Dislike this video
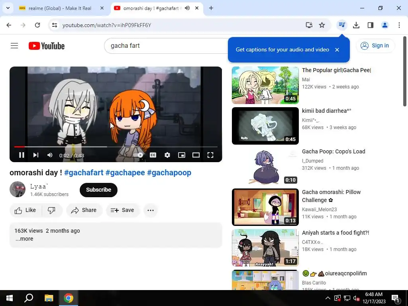 (x=52, y=210)
